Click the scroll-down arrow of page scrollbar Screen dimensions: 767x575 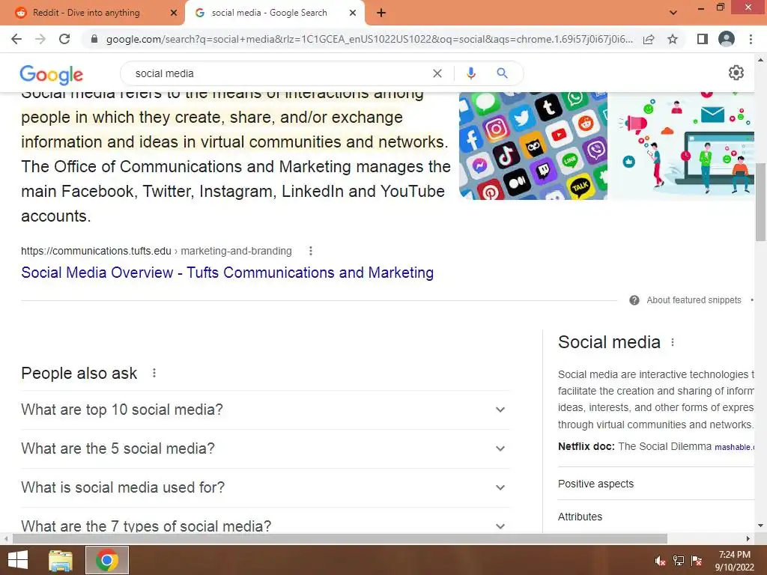[760, 526]
